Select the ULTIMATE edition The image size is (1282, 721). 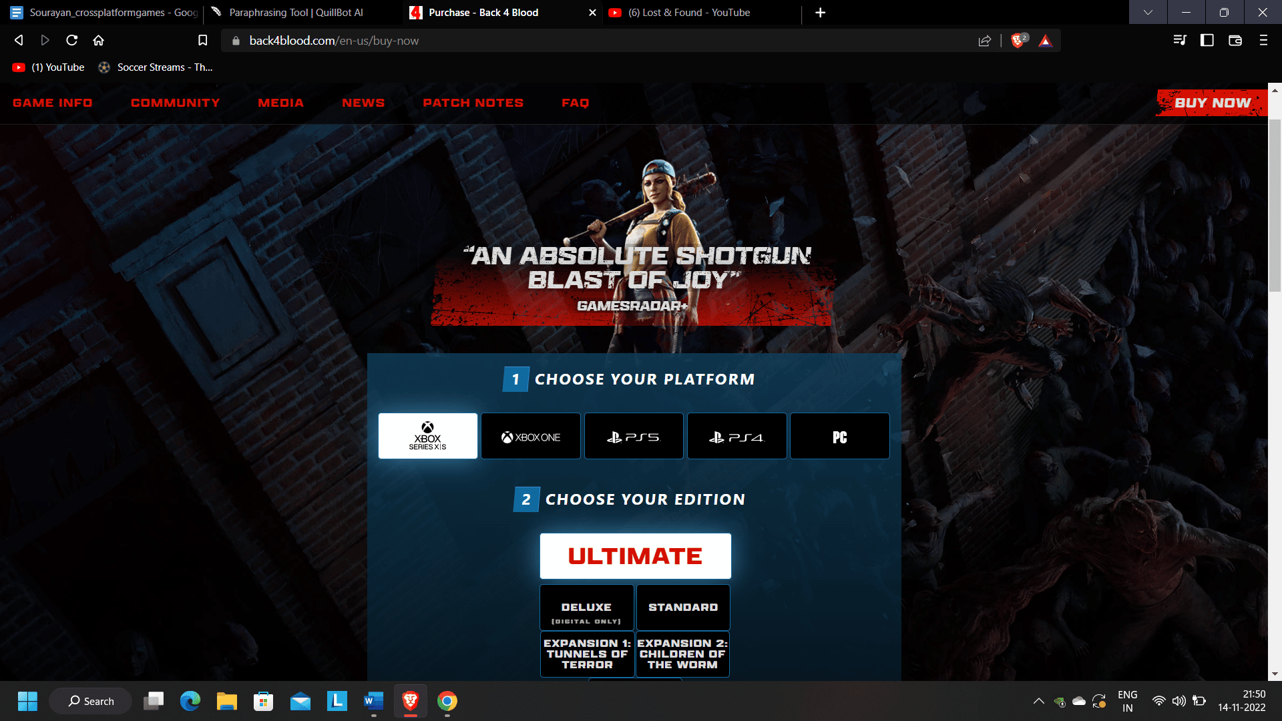tap(635, 555)
